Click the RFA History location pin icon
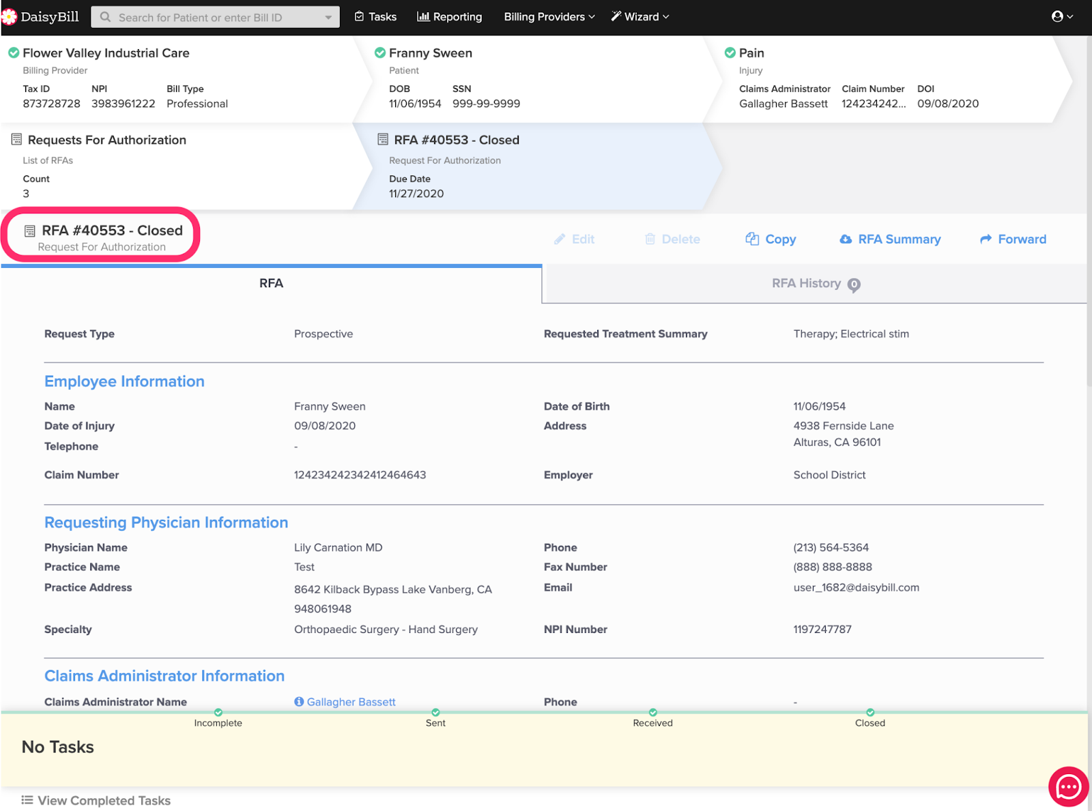Image resolution: width=1092 pixels, height=811 pixels. (x=854, y=285)
